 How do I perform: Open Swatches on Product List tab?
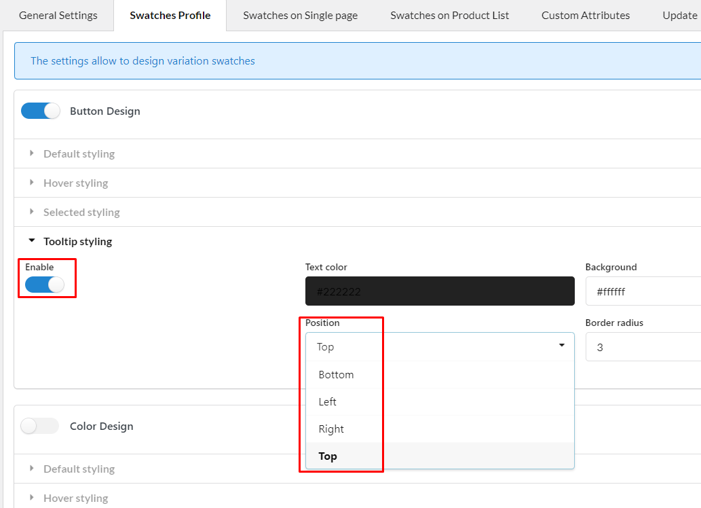coord(449,16)
